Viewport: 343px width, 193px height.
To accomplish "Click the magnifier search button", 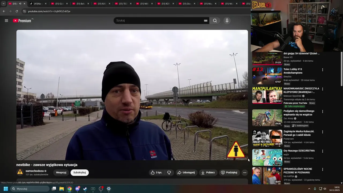I will click(x=215, y=21).
